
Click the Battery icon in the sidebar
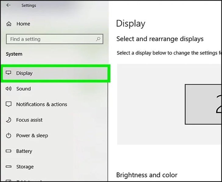tap(9, 151)
